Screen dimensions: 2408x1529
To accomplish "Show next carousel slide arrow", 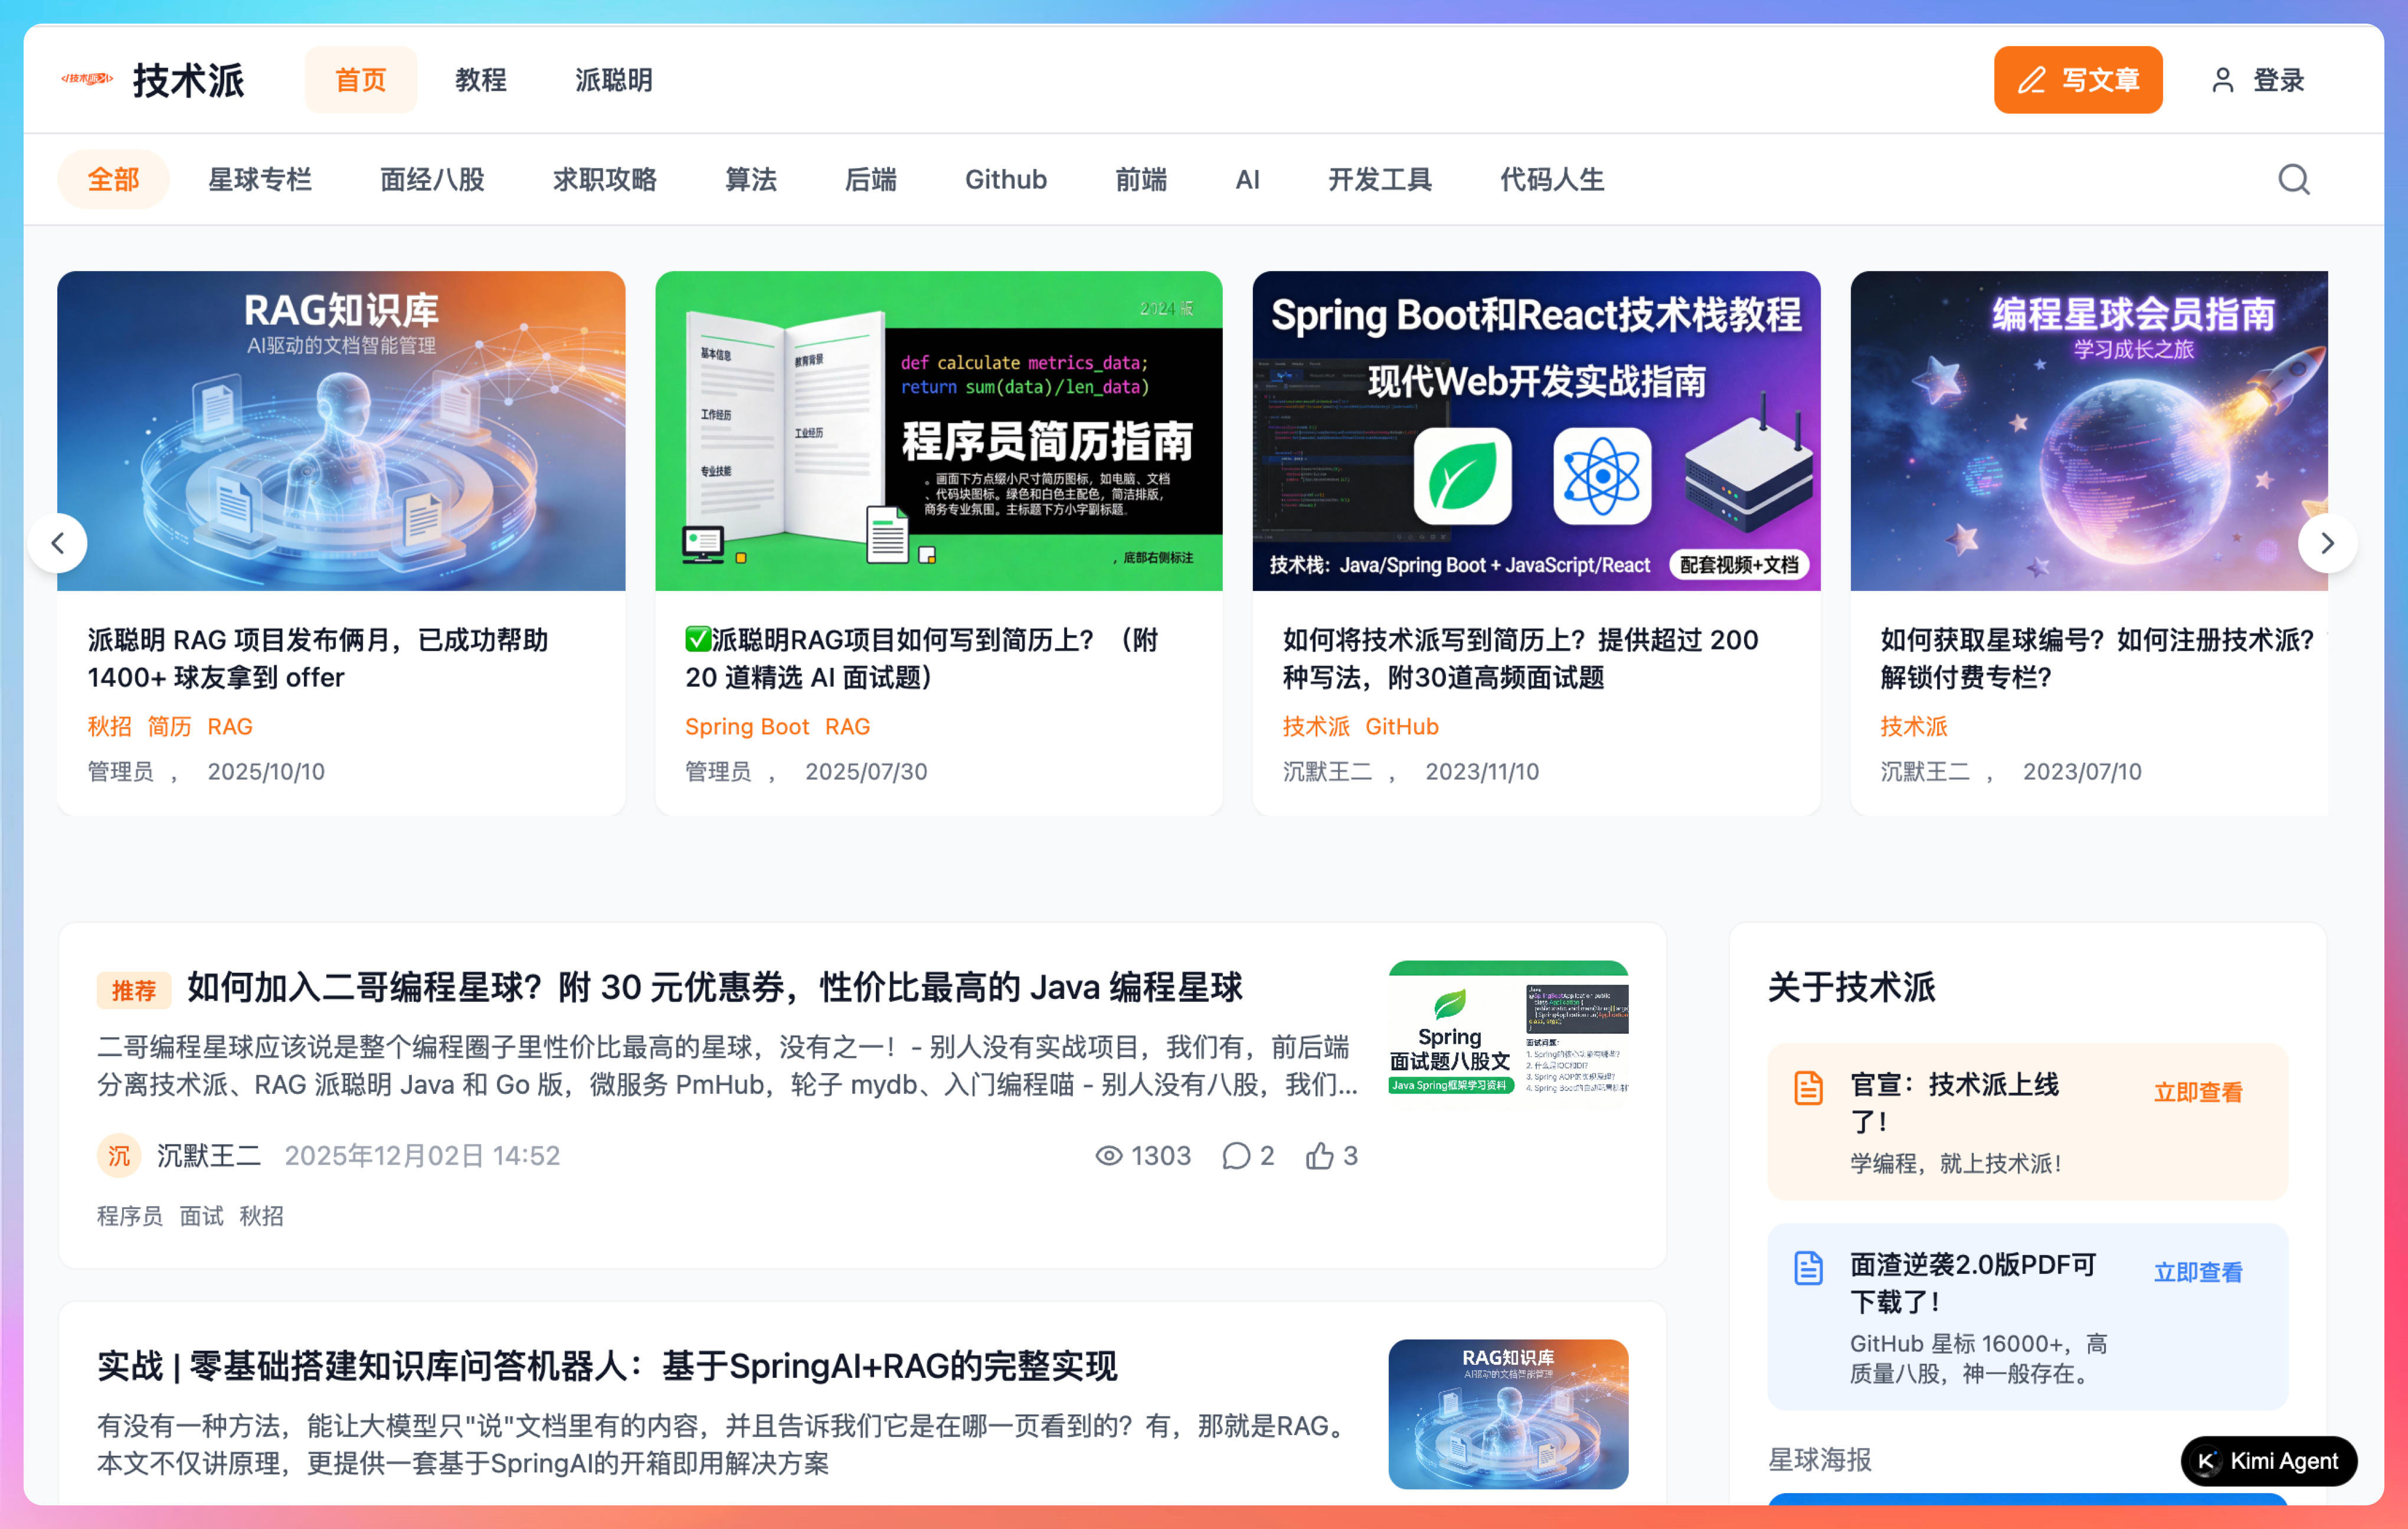I will tap(2327, 543).
